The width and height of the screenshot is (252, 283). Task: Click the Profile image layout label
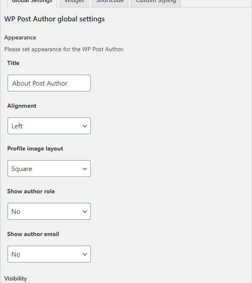click(x=35, y=148)
